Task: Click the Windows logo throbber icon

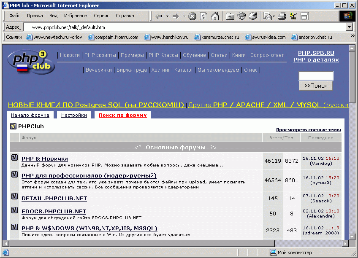Action: [x=347, y=16]
